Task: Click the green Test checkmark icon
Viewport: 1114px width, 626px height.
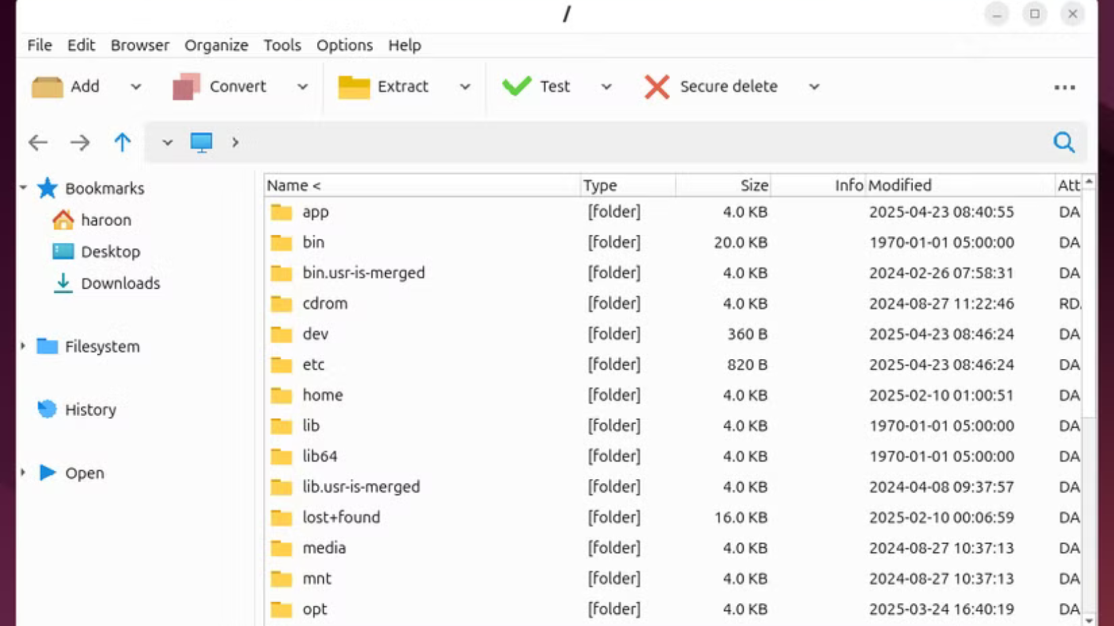Action: [516, 86]
